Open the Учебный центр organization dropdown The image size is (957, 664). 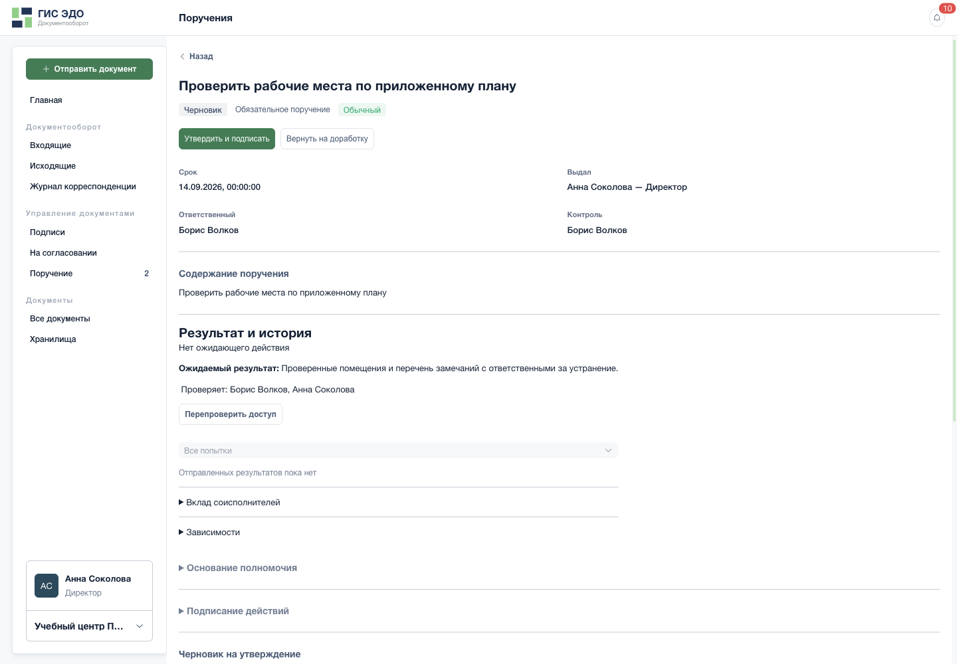(89, 626)
